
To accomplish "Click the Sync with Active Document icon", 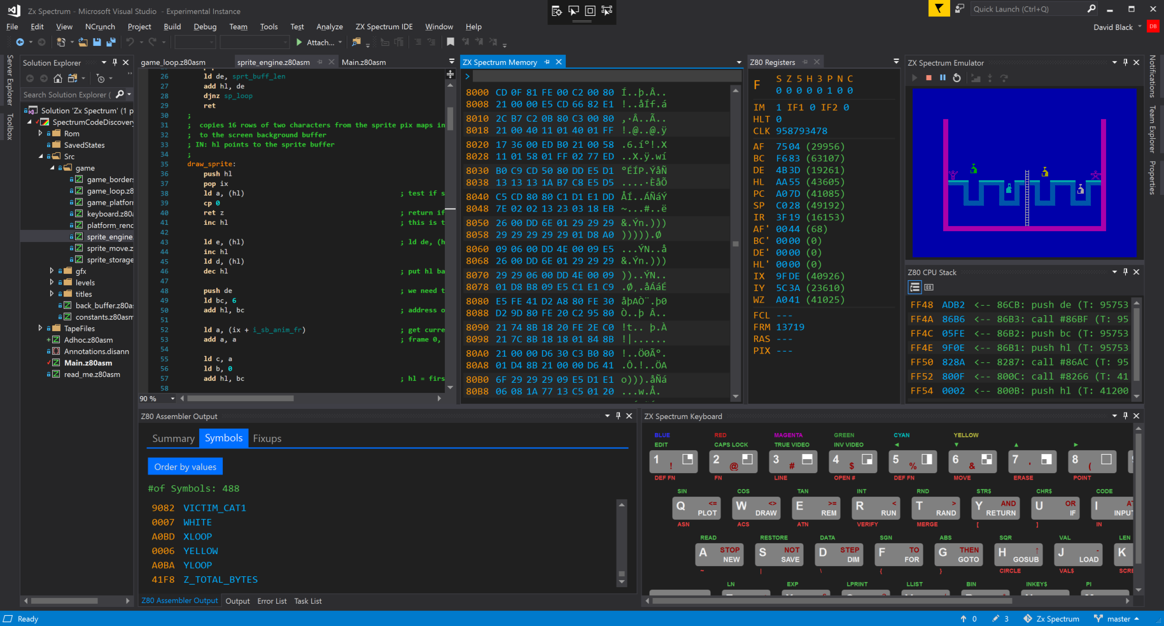I will tap(73, 78).
